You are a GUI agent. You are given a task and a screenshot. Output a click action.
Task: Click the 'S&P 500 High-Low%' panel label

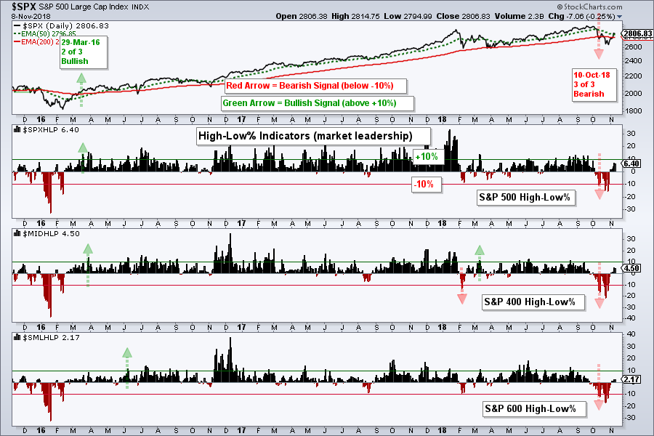(525, 198)
